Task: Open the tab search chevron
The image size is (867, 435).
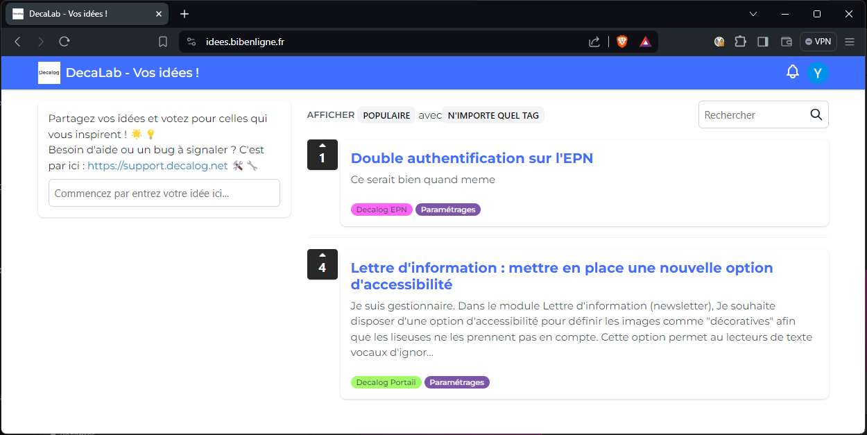Action: pyautogui.click(x=754, y=14)
